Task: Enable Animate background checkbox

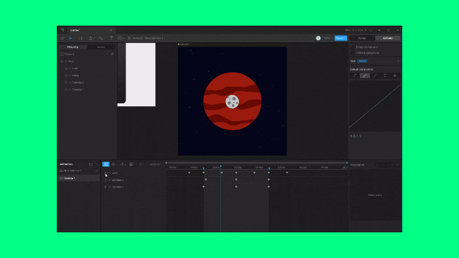Action: coord(351,53)
